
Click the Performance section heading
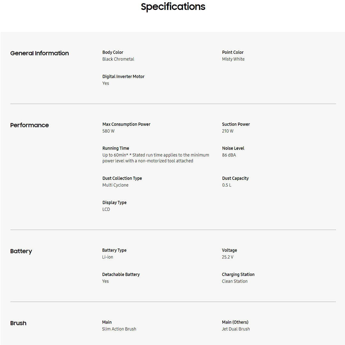pos(29,125)
